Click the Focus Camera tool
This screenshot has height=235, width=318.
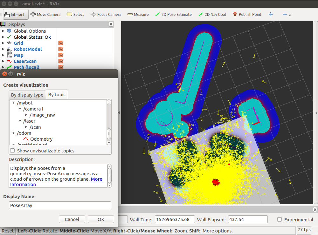pyautogui.click(x=106, y=14)
